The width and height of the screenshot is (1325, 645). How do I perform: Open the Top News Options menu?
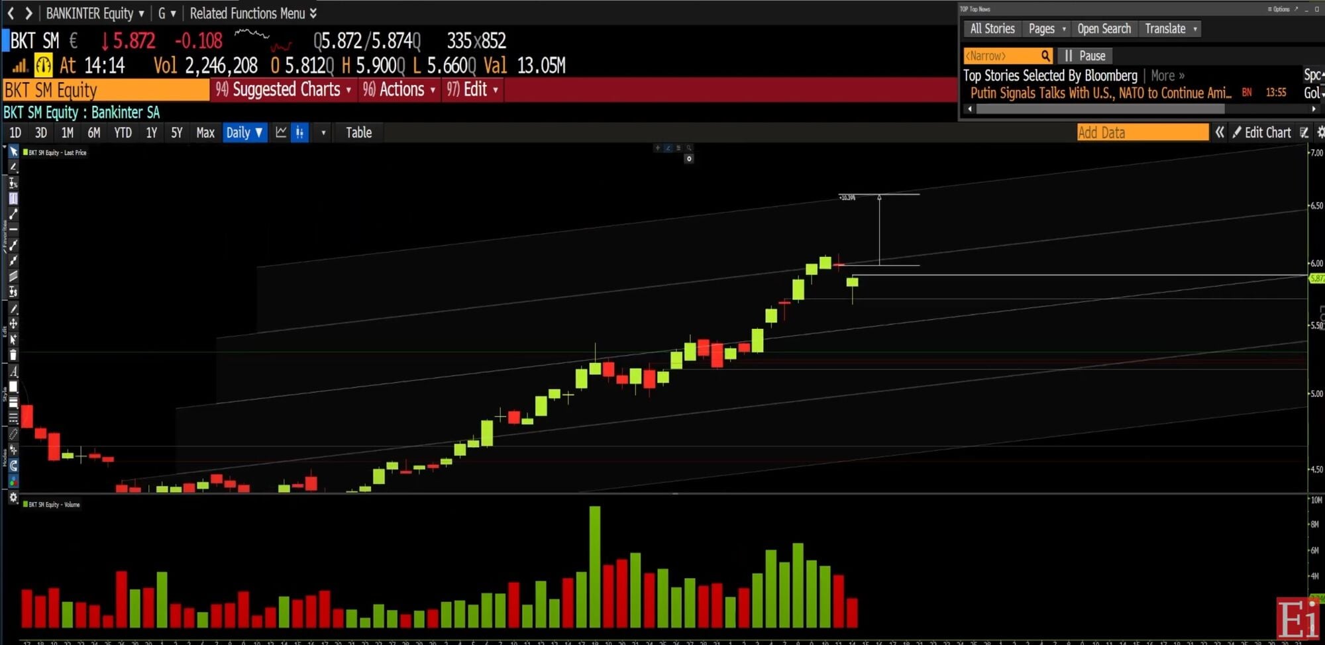click(x=1279, y=9)
